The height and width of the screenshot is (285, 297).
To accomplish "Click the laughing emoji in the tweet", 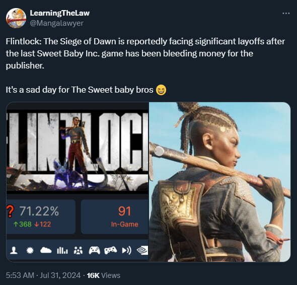I will coord(161,90).
